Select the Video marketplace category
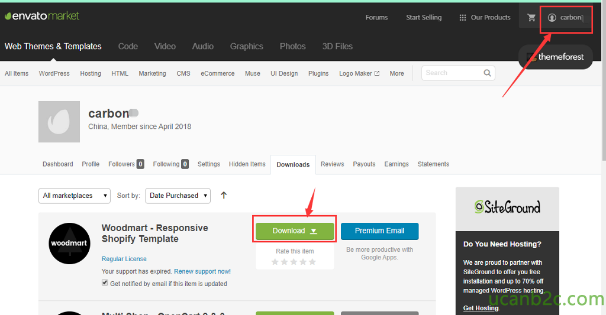This screenshot has height=315, width=606. tap(165, 46)
